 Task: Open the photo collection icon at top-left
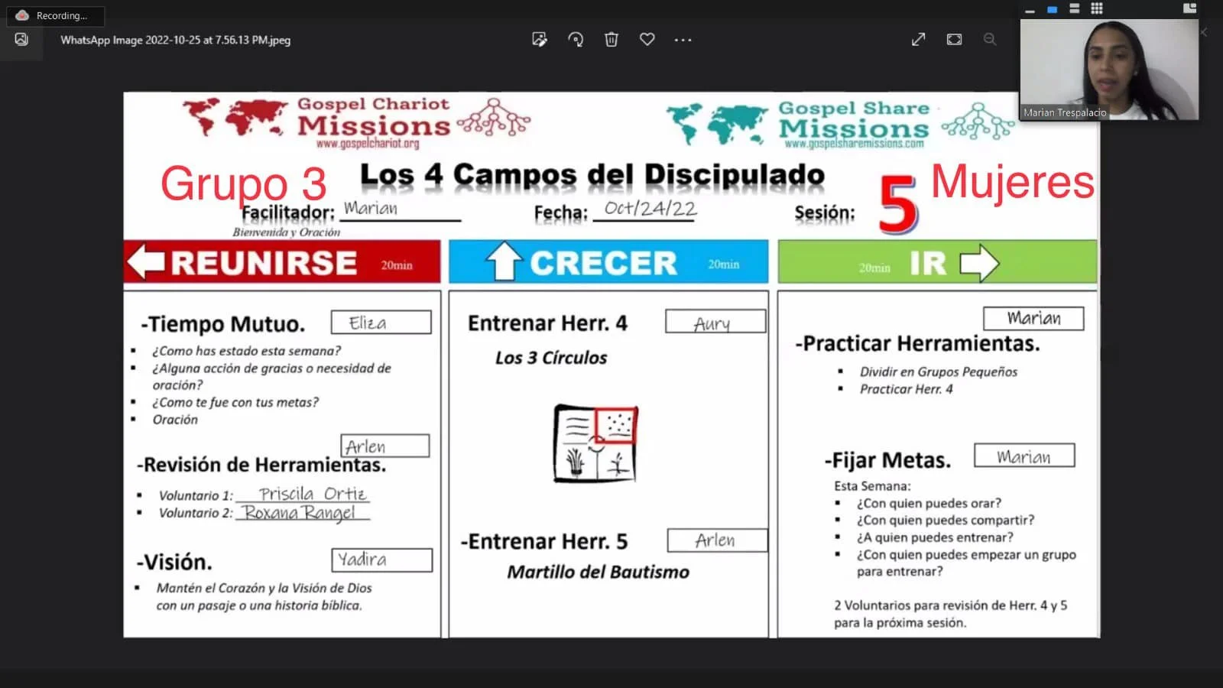21,40
